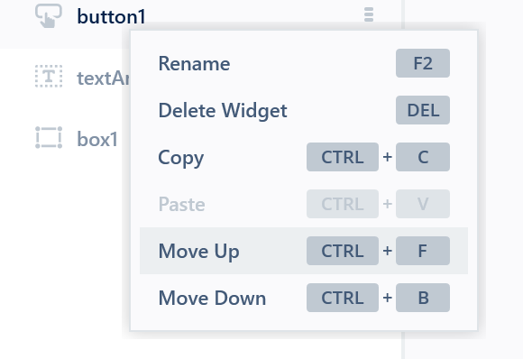Viewport: 523px width, 359px height.
Task: Click the F2 shortcut badge
Action: [x=423, y=63]
